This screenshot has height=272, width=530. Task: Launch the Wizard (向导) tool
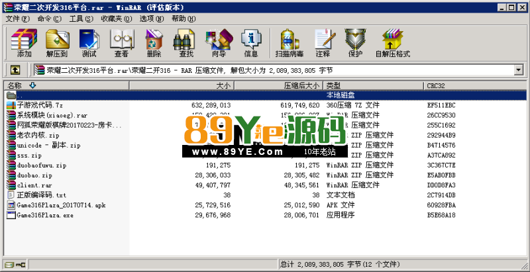click(219, 43)
